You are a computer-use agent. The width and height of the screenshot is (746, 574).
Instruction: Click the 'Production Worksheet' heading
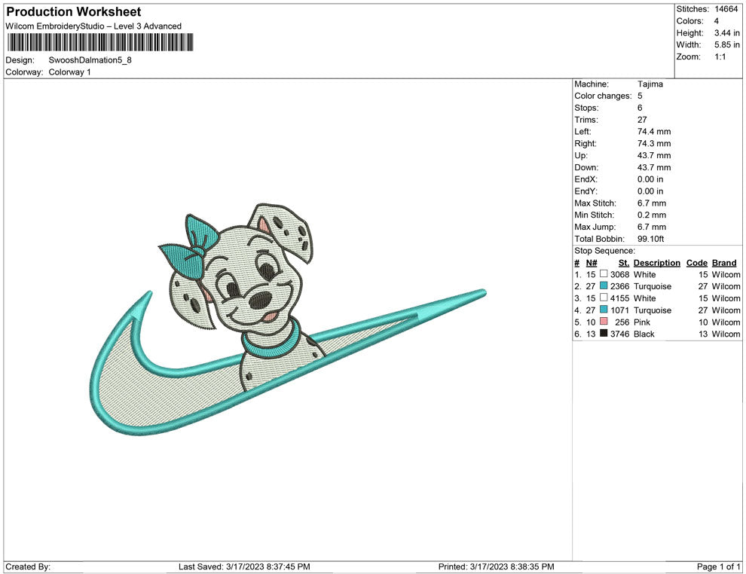[x=74, y=11]
